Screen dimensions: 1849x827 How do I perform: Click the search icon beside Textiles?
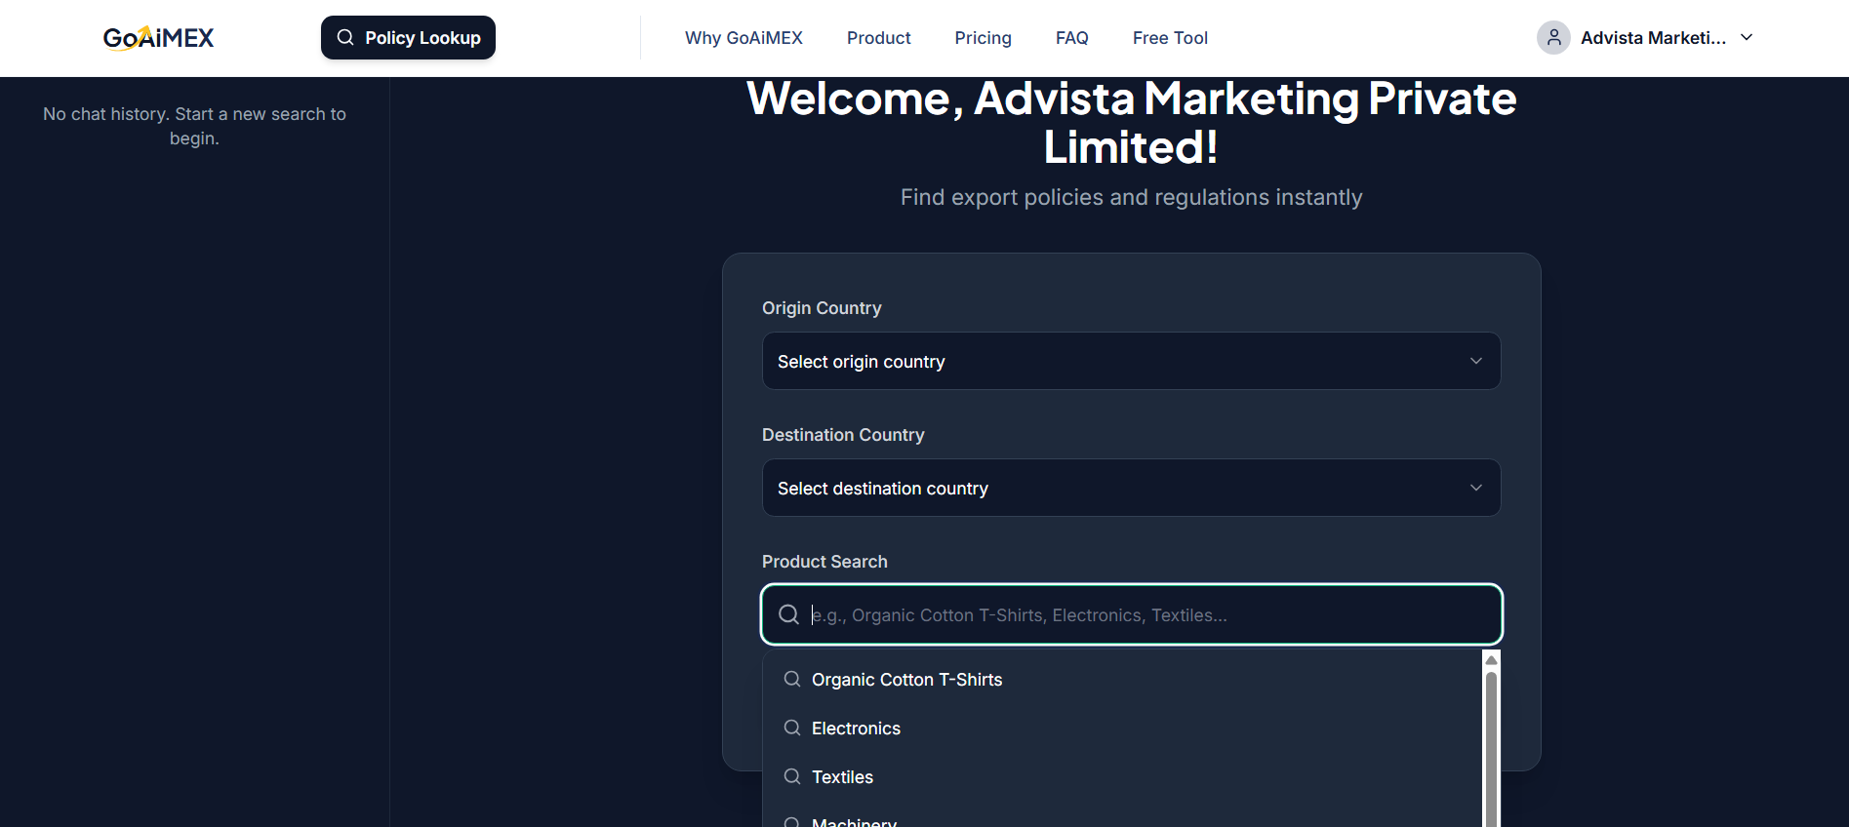[792, 776]
